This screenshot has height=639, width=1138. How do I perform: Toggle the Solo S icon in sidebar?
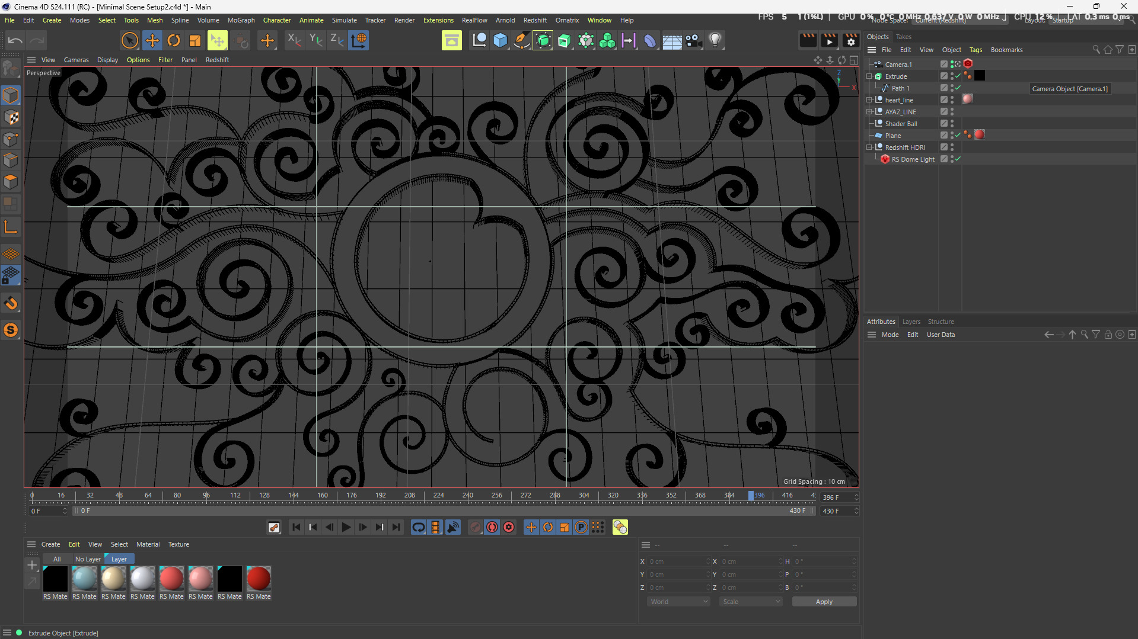[x=11, y=330]
